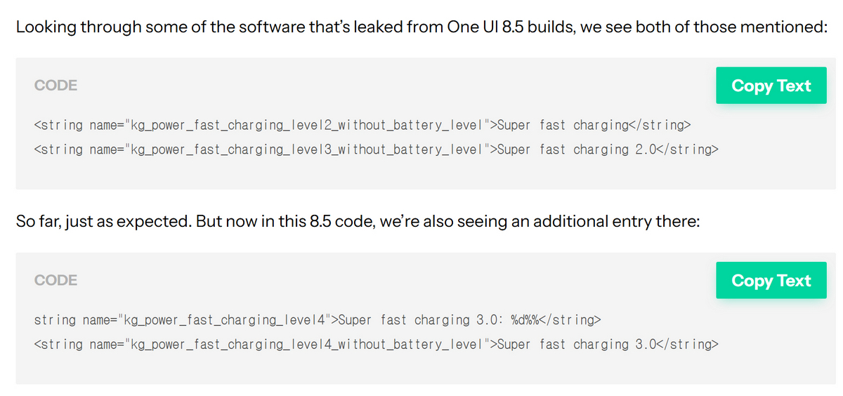Click the CODE label of the second block
The height and width of the screenshot is (396, 843).
tap(55, 280)
